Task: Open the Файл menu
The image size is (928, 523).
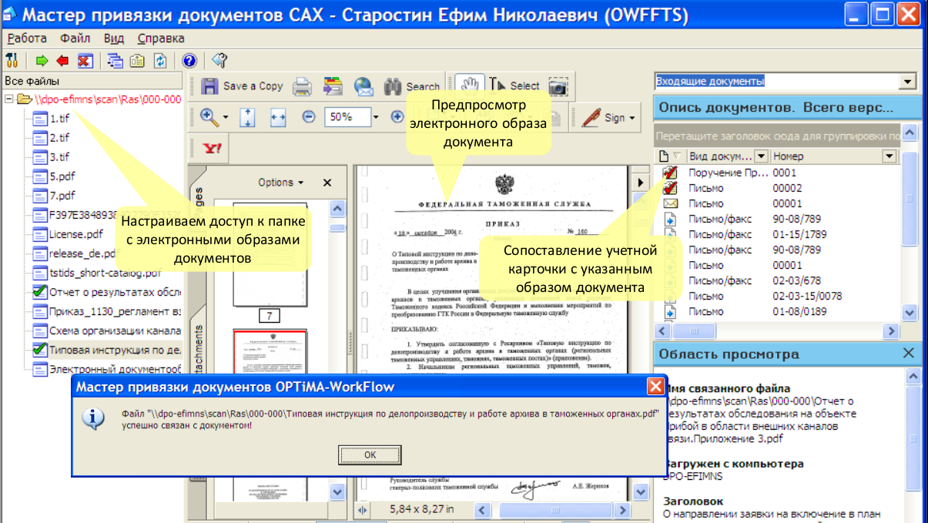Action: 75,38
